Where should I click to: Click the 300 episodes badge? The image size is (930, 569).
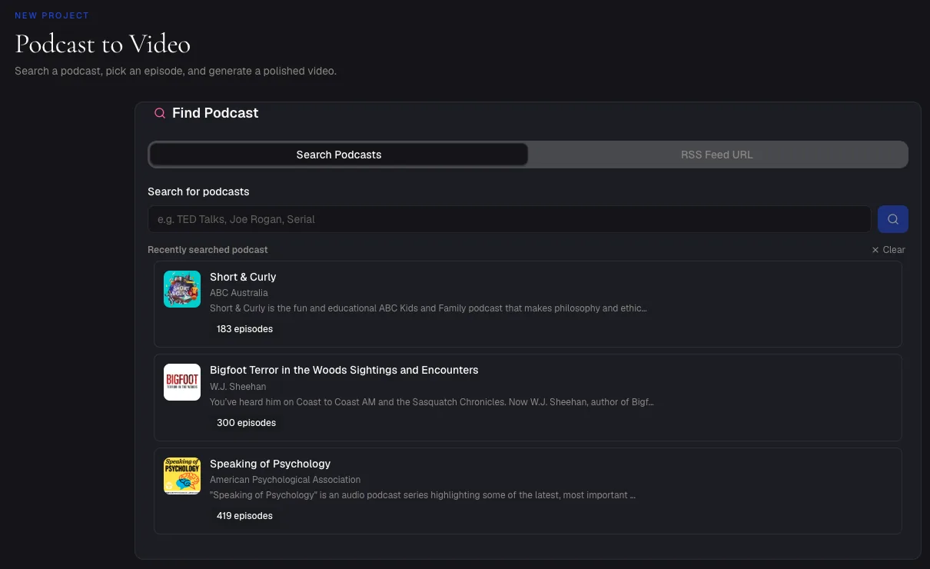[246, 423]
